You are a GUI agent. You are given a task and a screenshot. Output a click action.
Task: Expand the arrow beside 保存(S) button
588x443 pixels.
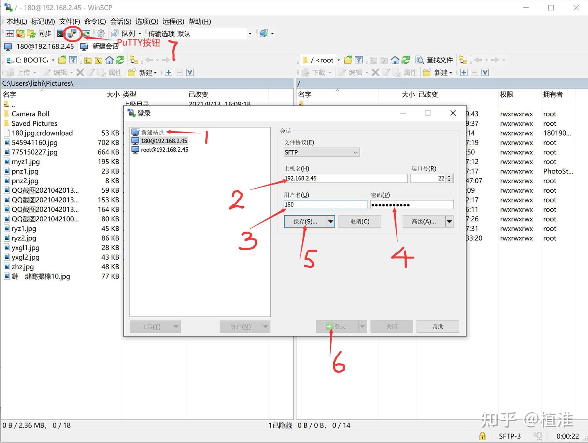[331, 221]
